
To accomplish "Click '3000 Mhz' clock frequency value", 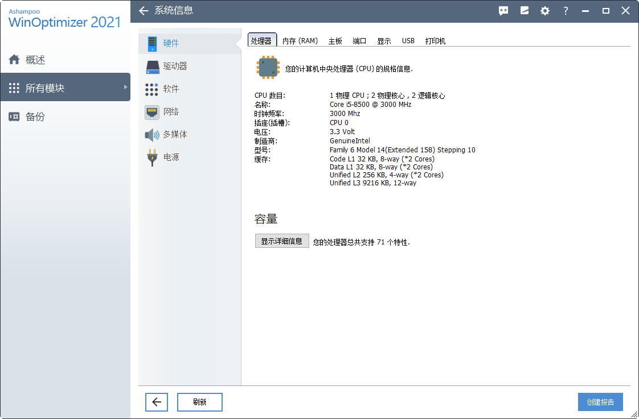I will pos(345,114).
